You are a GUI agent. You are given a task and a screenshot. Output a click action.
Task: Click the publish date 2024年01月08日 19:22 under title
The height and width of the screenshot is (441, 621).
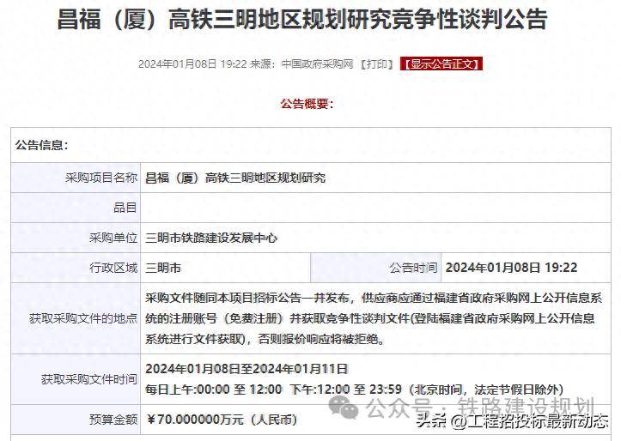coord(192,64)
